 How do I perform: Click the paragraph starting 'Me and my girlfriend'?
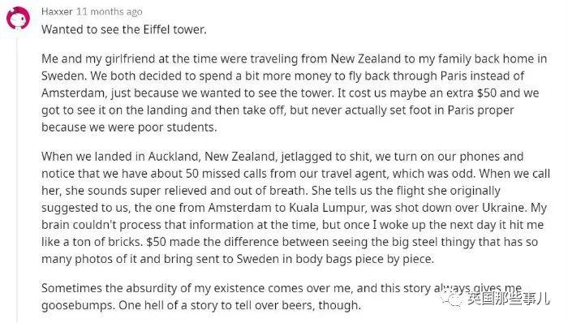coord(294,93)
